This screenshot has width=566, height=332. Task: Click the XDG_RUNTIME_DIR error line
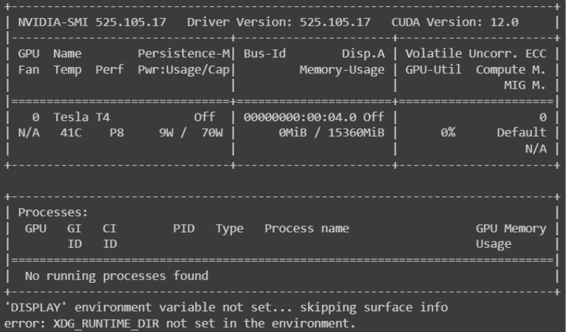[179, 323]
